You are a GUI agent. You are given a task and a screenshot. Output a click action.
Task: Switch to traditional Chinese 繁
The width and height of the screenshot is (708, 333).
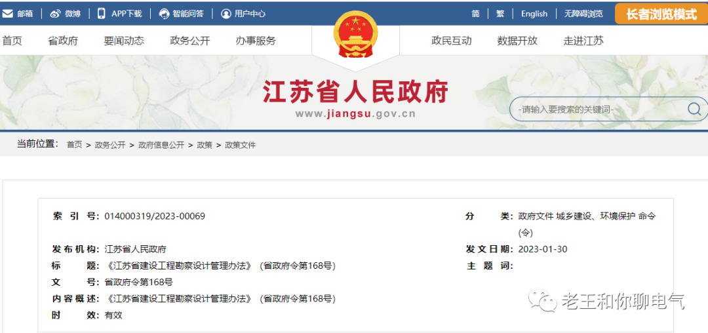click(500, 13)
